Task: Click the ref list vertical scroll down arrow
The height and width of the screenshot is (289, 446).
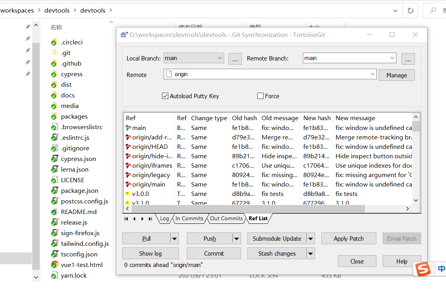Action: [416, 200]
